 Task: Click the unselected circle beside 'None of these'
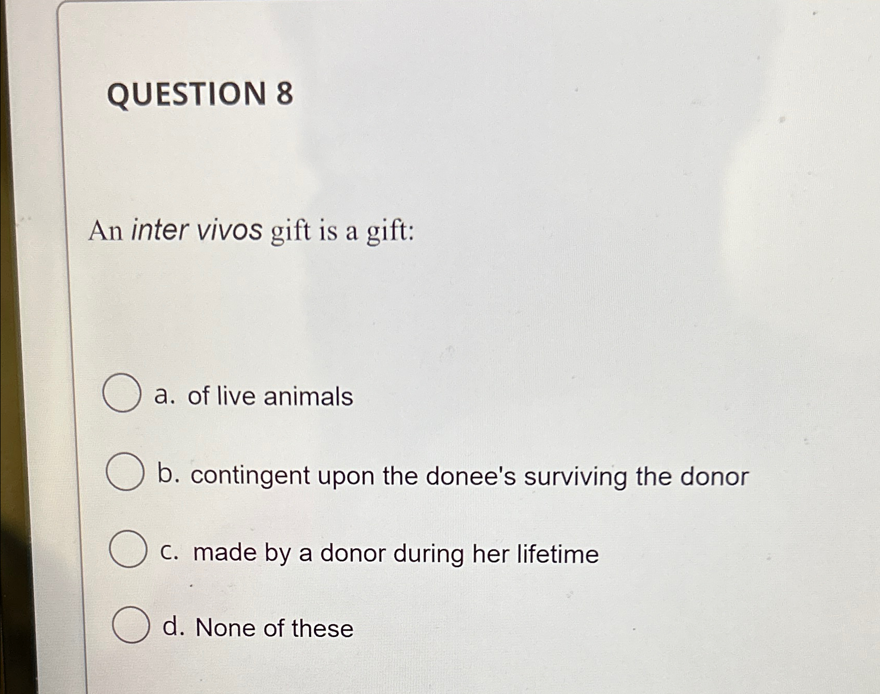point(130,627)
